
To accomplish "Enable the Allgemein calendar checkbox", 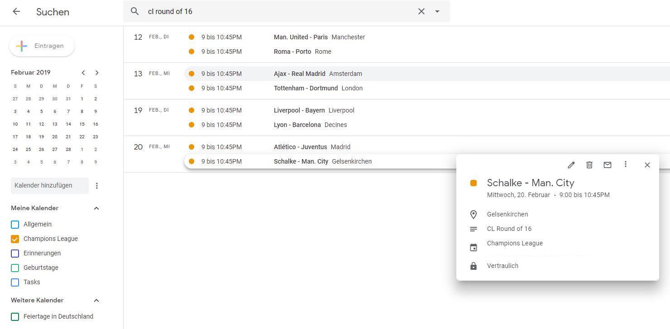I will tap(15, 224).
